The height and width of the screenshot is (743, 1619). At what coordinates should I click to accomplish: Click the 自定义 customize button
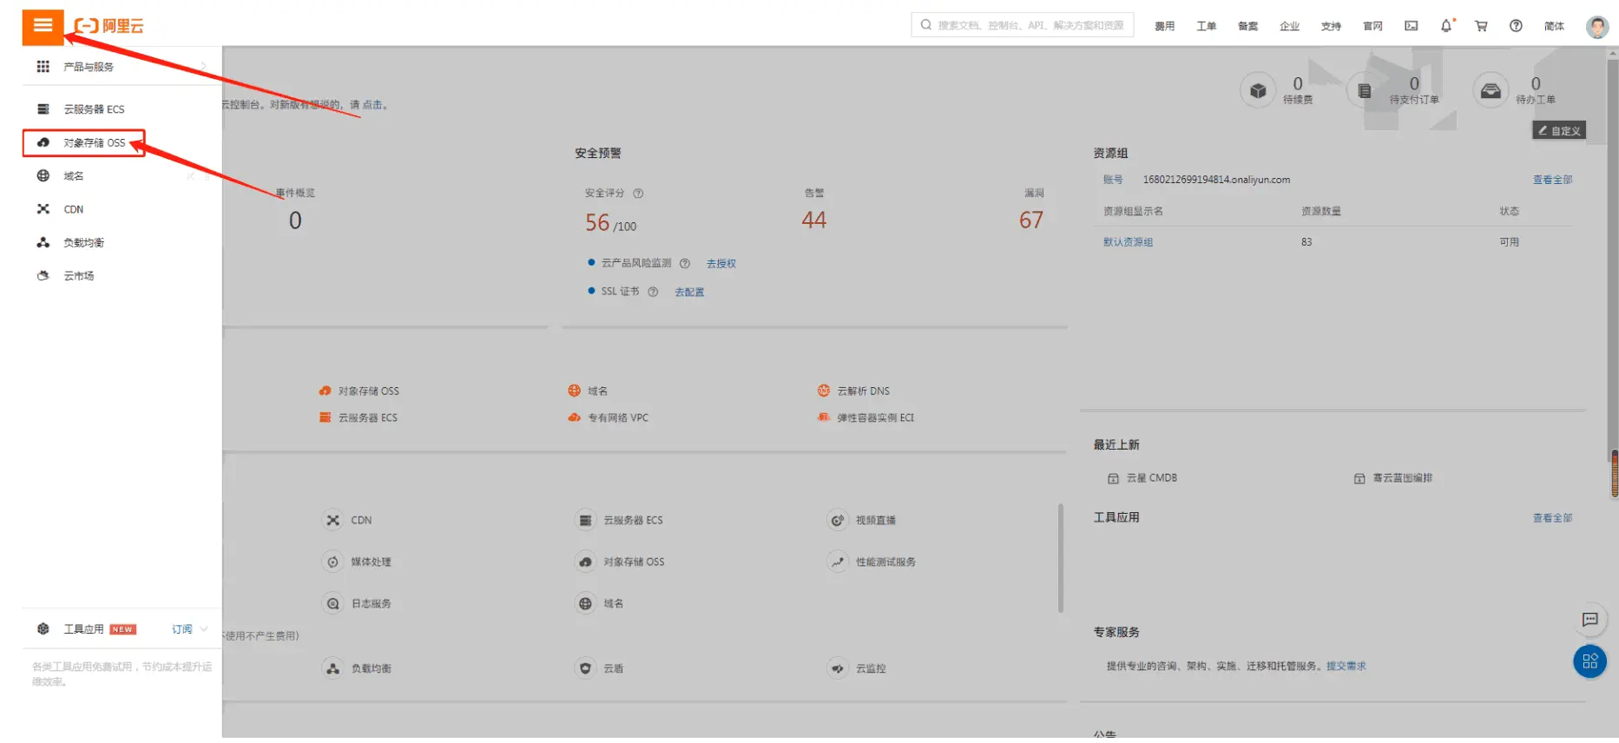point(1559,130)
